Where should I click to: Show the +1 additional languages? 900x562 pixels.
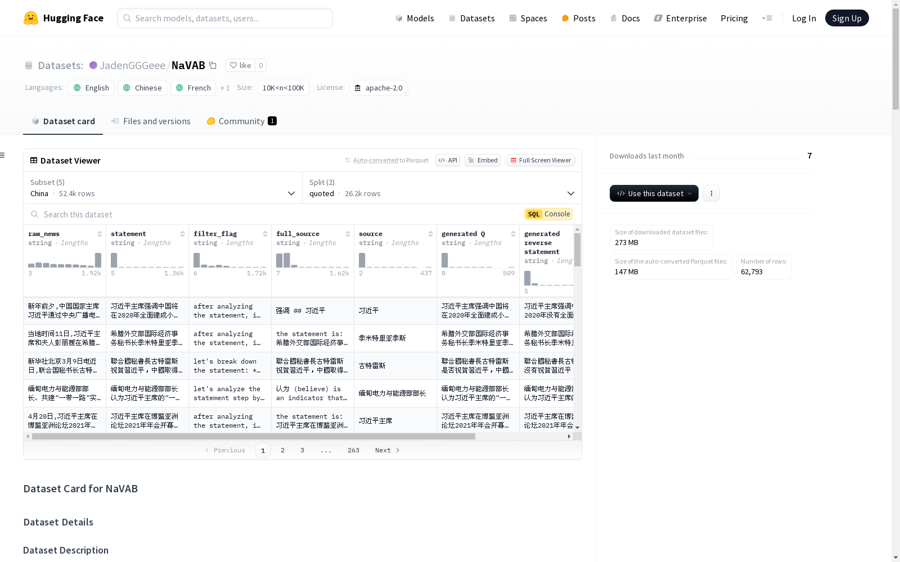(x=225, y=88)
